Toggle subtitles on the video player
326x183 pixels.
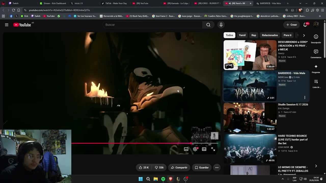pyautogui.click(x=186, y=149)
